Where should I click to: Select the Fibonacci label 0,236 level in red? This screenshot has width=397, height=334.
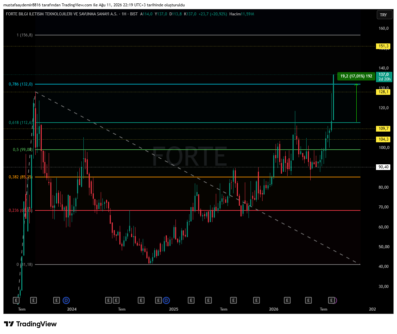[20, 210]
